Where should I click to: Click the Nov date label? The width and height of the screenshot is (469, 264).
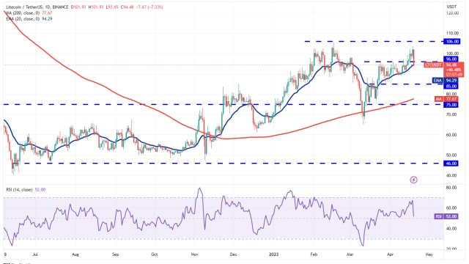[194, 254]
